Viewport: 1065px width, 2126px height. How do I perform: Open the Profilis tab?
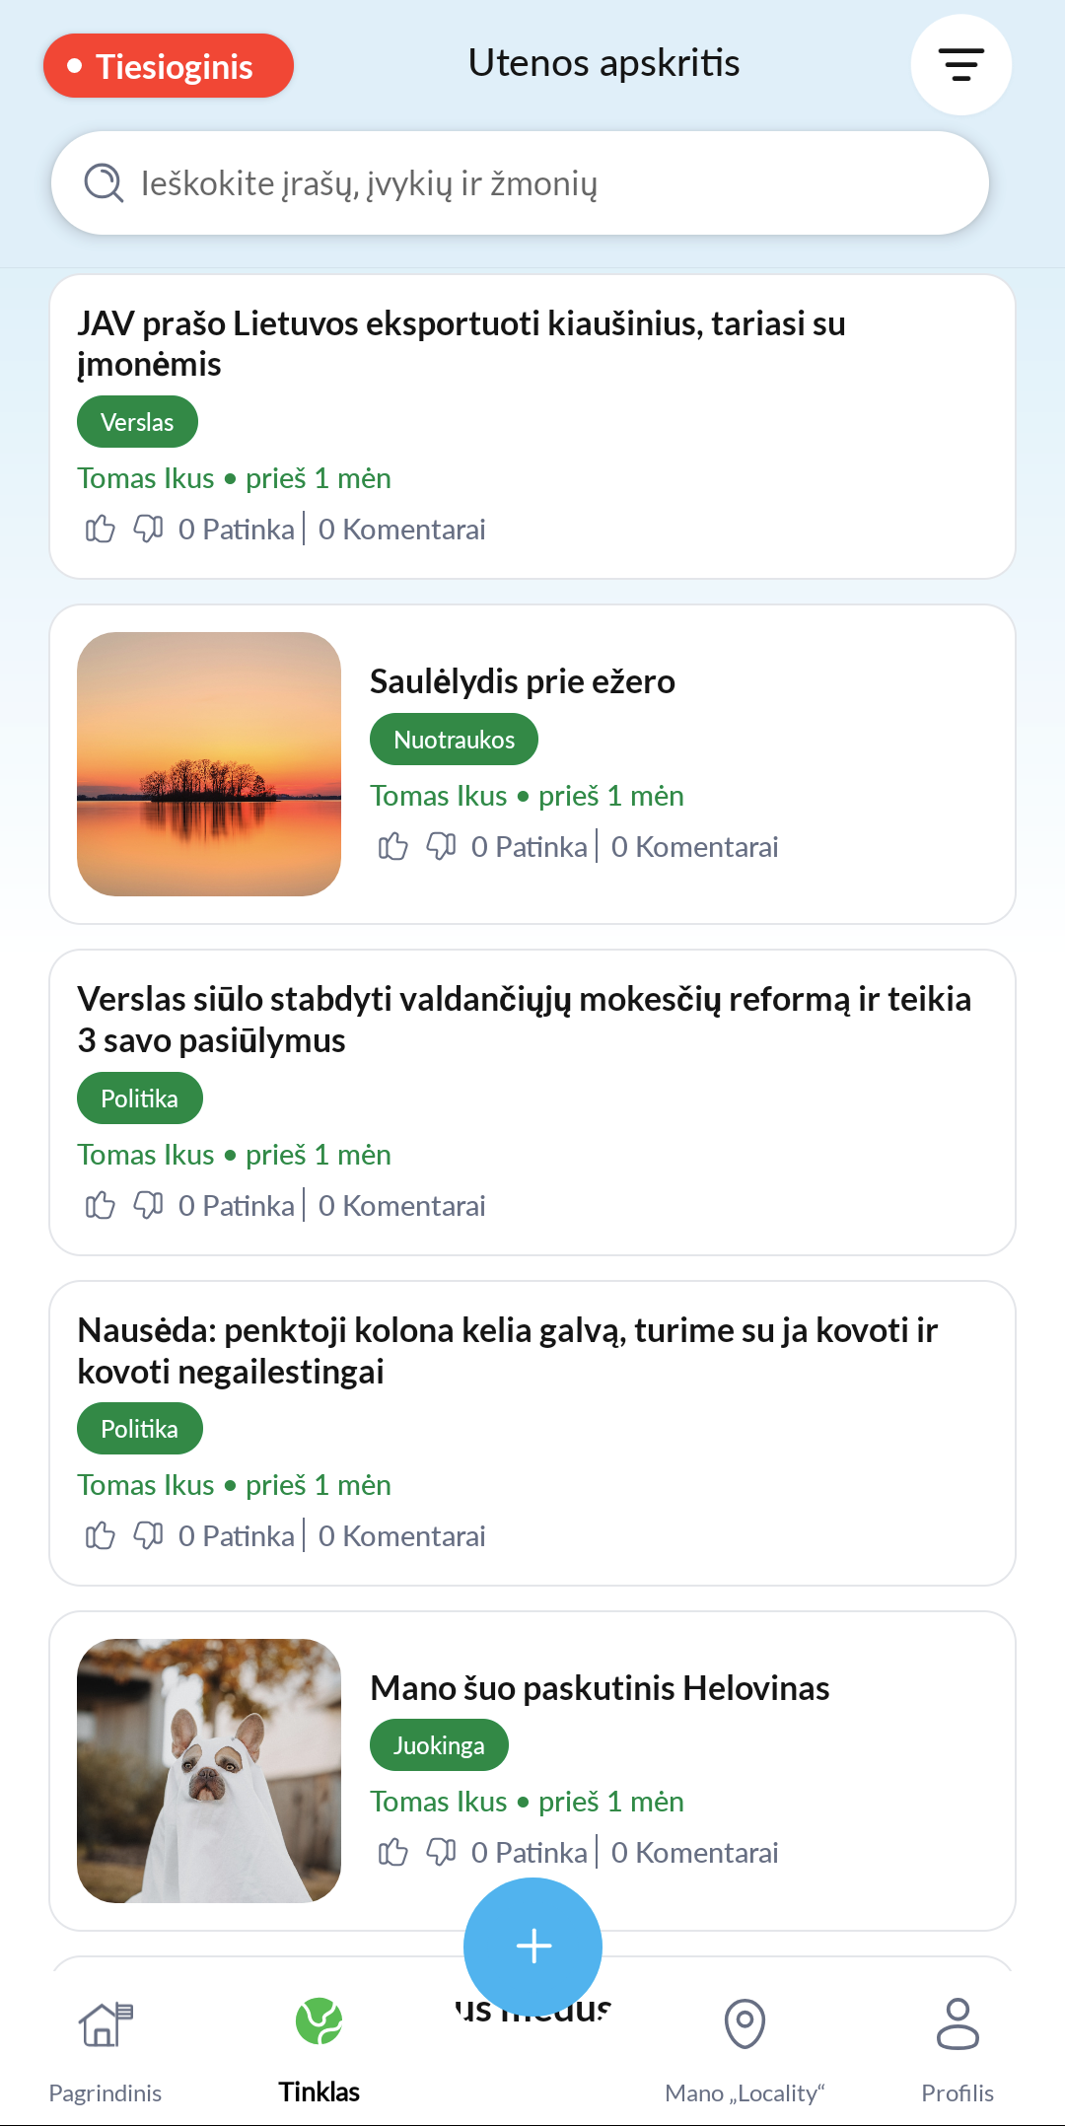(x=957, y=2047)
